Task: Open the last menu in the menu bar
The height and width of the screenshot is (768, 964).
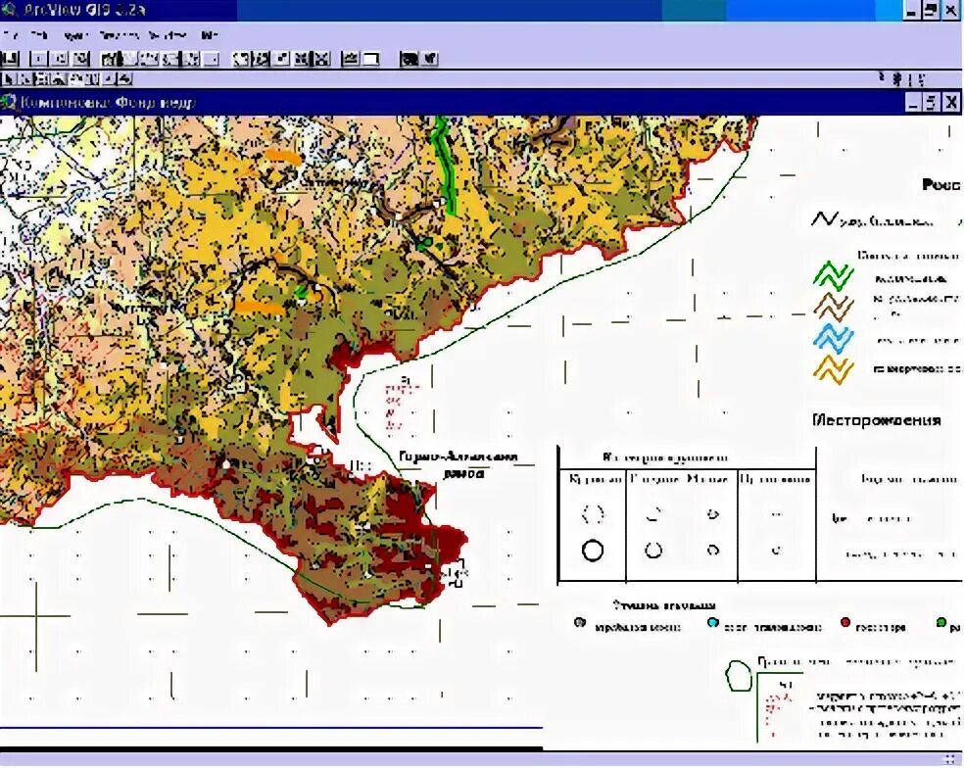Action: click(210, 35)
